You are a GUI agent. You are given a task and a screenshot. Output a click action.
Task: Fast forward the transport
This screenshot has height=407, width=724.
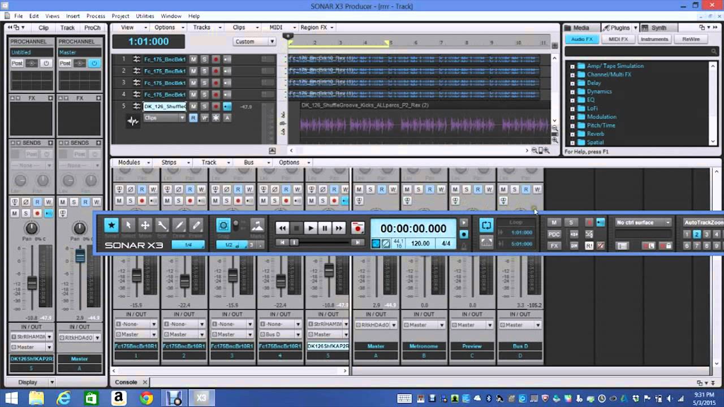(x=338, y=228)
